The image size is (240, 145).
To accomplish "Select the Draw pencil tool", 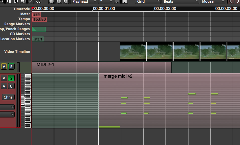I will (30, 2).
